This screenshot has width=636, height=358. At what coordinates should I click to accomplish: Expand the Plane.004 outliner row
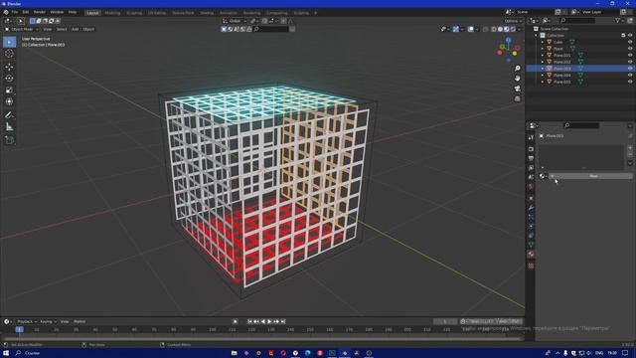tap(543, 76)
